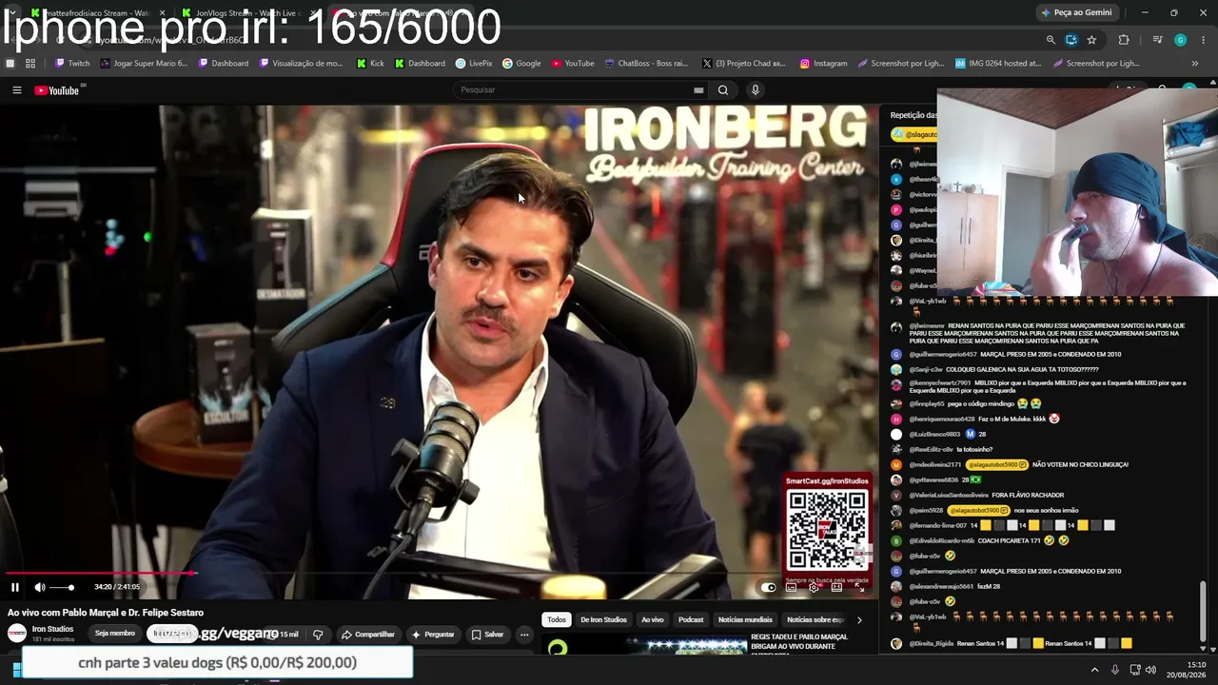Viewport: 1218px width, 685px height.
Task: Click the YouTube search magnifier button
Action: tap(723, 90)
